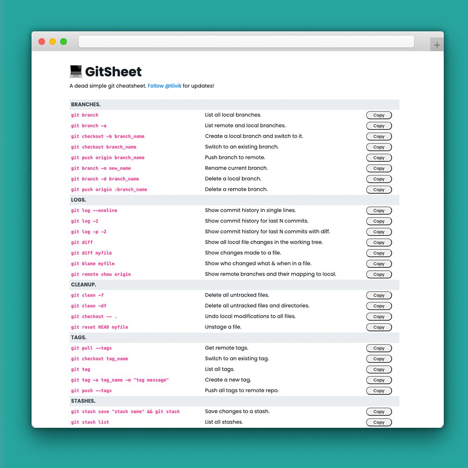Copy the 'git tag' command
This screenshot has height=468, width=468.
[x=379, y=369]
